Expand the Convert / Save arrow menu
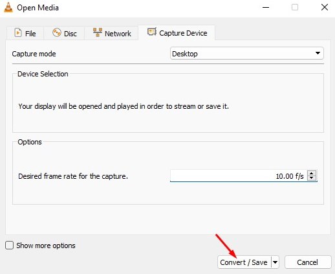 275,262
